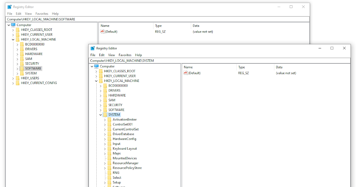
Task: Open the Favorites menu
Action: point(125,55)
